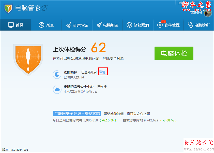Click the username 艾草信长
This screenshot has height=153, width=214.
pyautogui.click(x=196, y=13)
